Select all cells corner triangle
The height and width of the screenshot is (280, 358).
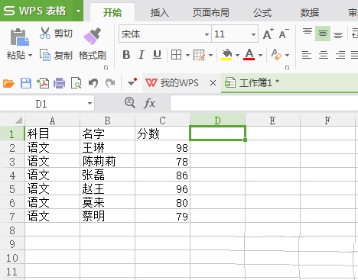click(18, 120)
